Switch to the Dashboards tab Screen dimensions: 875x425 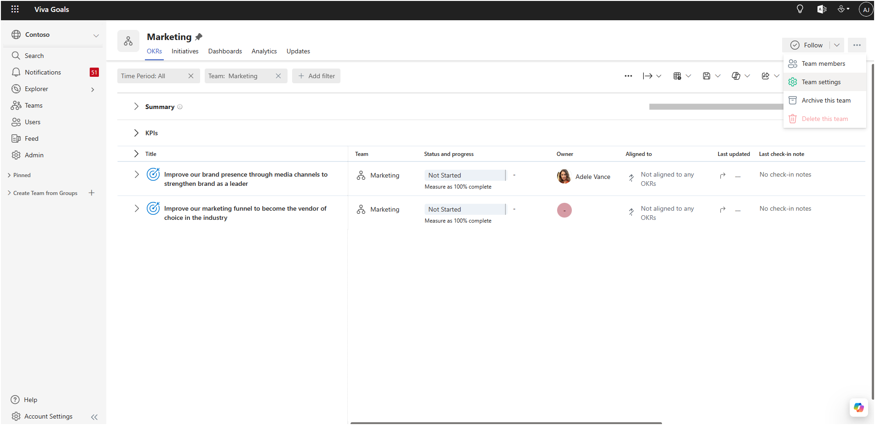coord(225,51)
